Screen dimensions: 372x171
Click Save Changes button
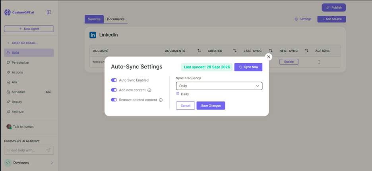pos(211,106)
